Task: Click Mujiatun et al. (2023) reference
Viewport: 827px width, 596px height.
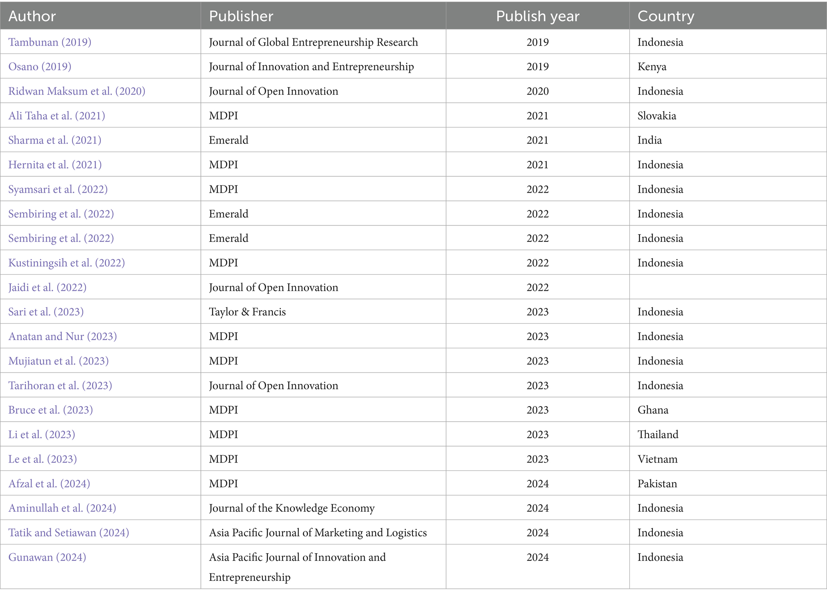Action: click(58, 361)
